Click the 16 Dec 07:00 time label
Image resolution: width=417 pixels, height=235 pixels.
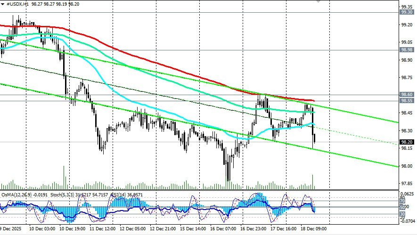pos(223,228)
